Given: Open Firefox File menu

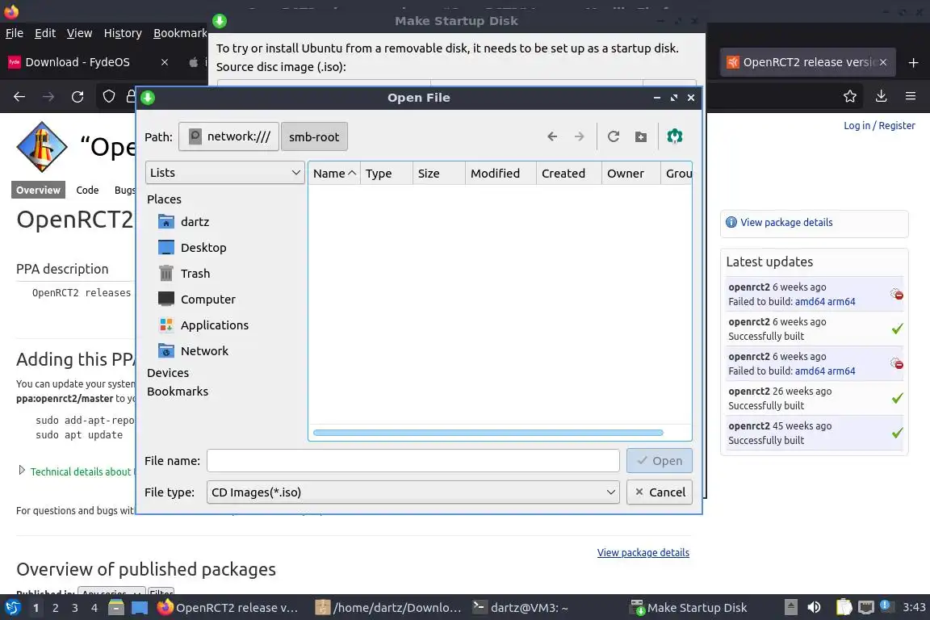Looking at the screenshot, I should coord(15,33).
